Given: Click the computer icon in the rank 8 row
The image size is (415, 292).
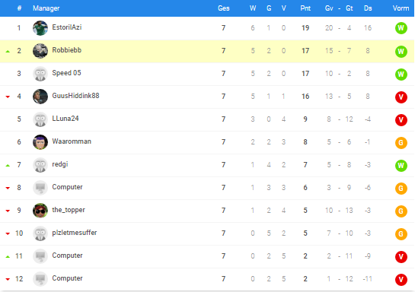Looking at the screenshot, I should pyautogui.click(x=40, y=188).
